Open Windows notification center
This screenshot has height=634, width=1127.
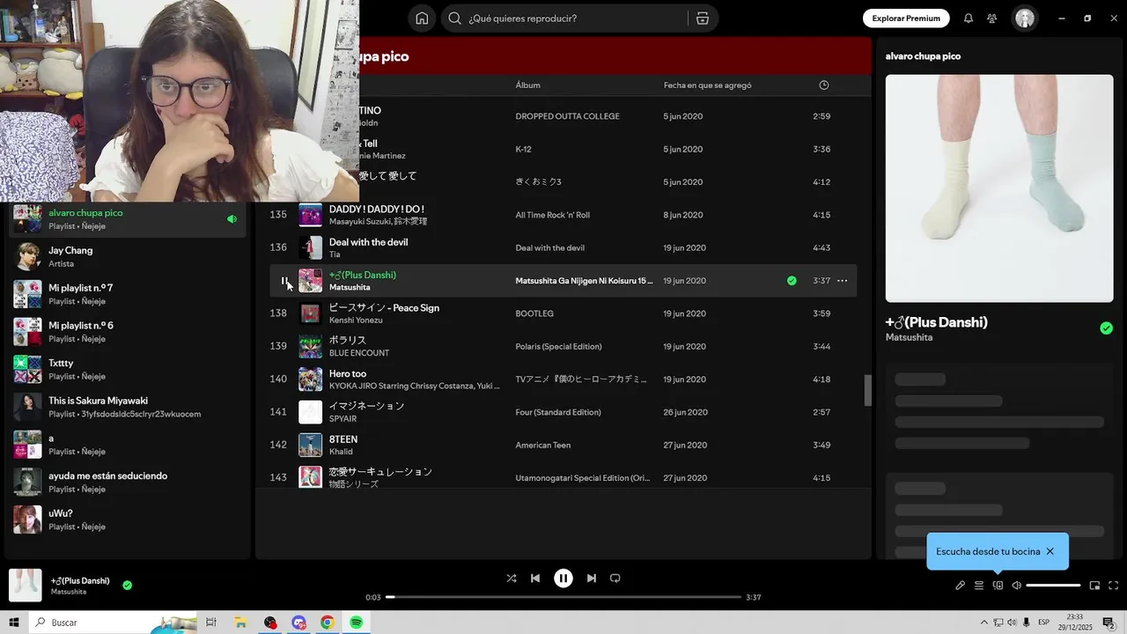(1109, 623)
